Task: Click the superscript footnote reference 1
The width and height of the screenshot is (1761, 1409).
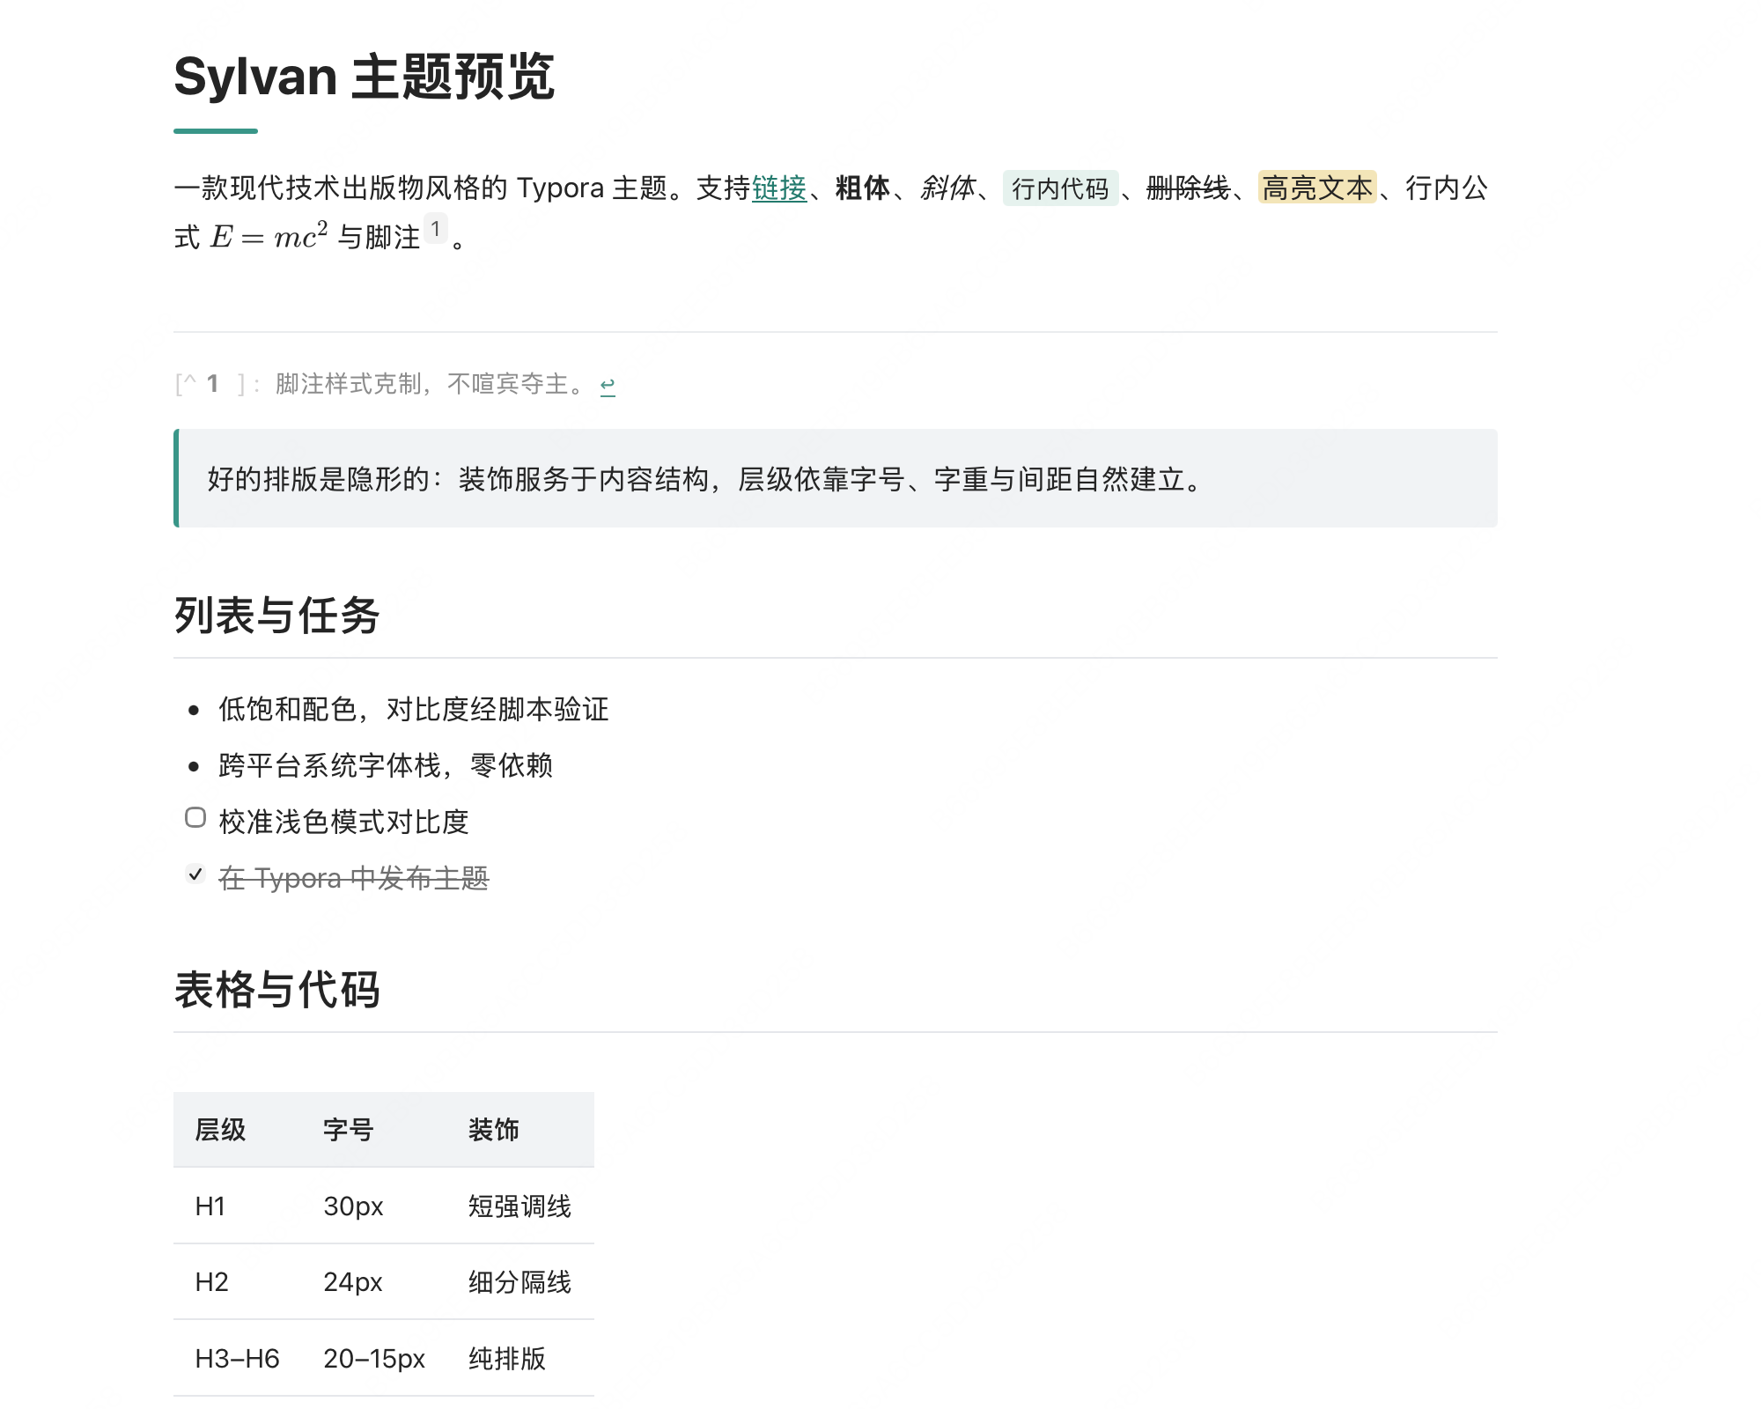Action: (x=436, y=229)
